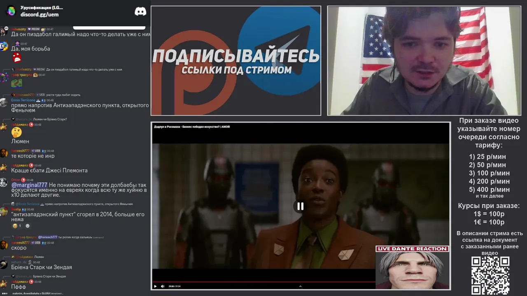Open saturn_dc's planet avatar
527x296 pixels.
click(x=3, y=265)
